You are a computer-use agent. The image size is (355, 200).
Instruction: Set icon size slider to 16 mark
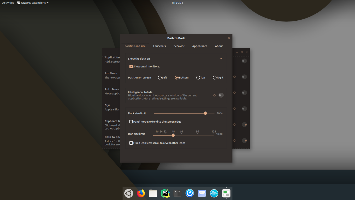(x=157, y=135)
